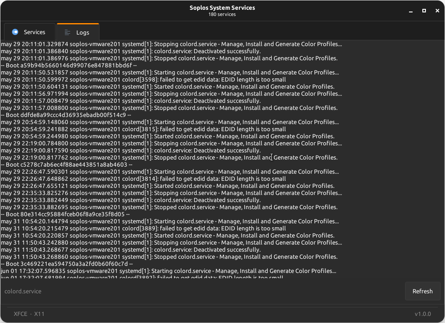
Task: Click log line at may 29 22:26:47.590301
Action: click(170, 171)
